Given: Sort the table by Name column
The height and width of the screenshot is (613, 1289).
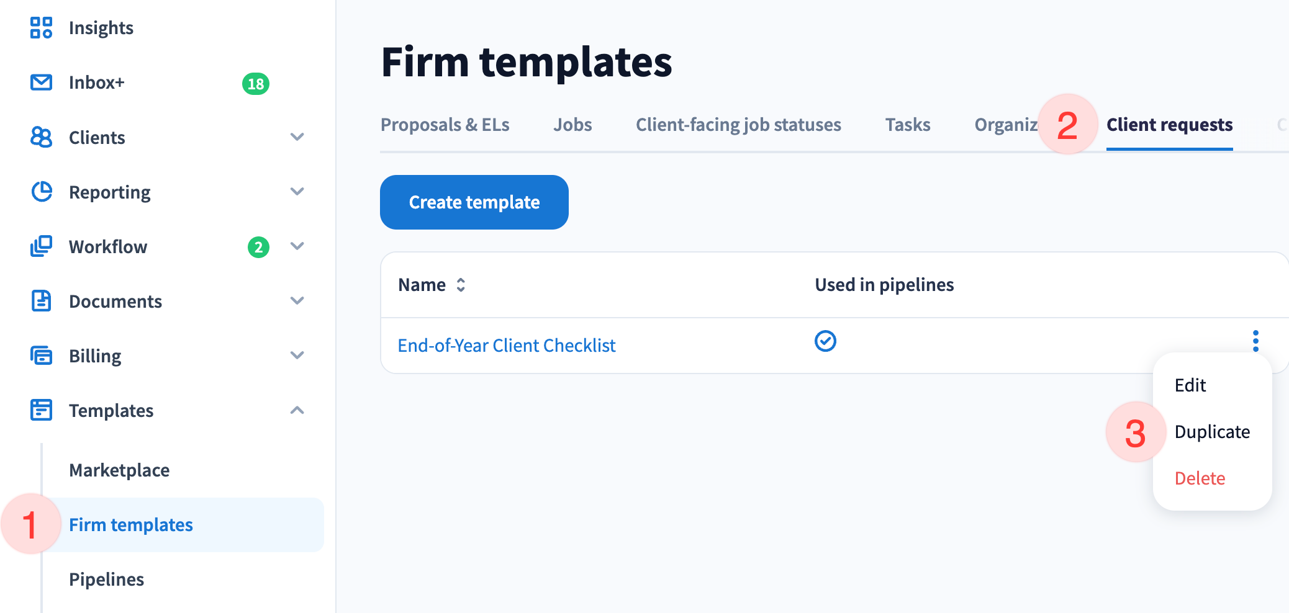Looking at the screenshot, I should tap(460, 285).
